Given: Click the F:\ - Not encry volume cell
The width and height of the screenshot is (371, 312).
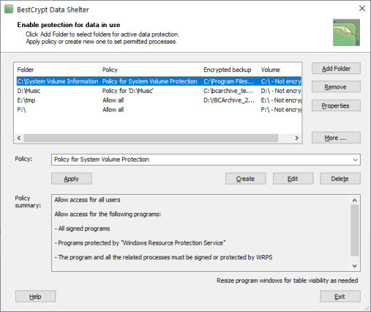Looking at the screenshot, I should pos(281,110).
